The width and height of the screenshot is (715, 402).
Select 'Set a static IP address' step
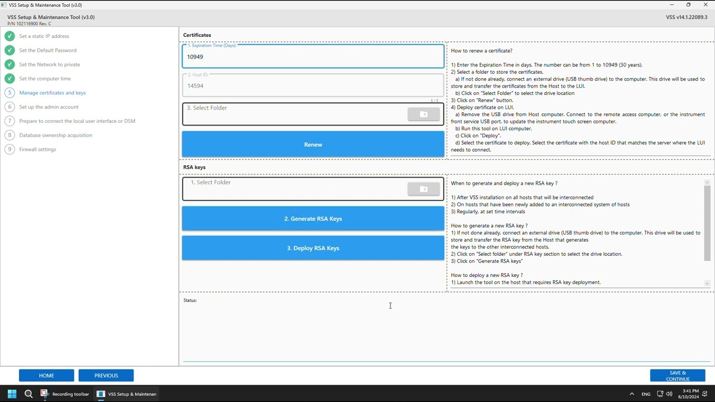click(44, 36)
